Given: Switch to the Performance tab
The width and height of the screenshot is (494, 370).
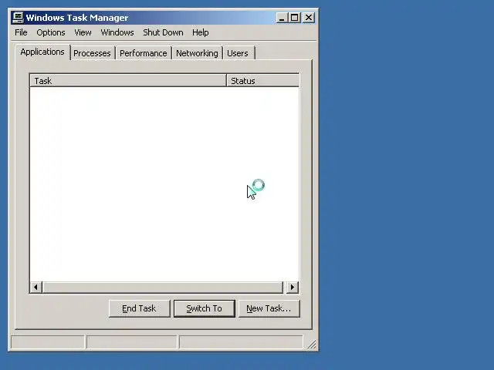Looking at the screenshot, I should click(144, 53).
